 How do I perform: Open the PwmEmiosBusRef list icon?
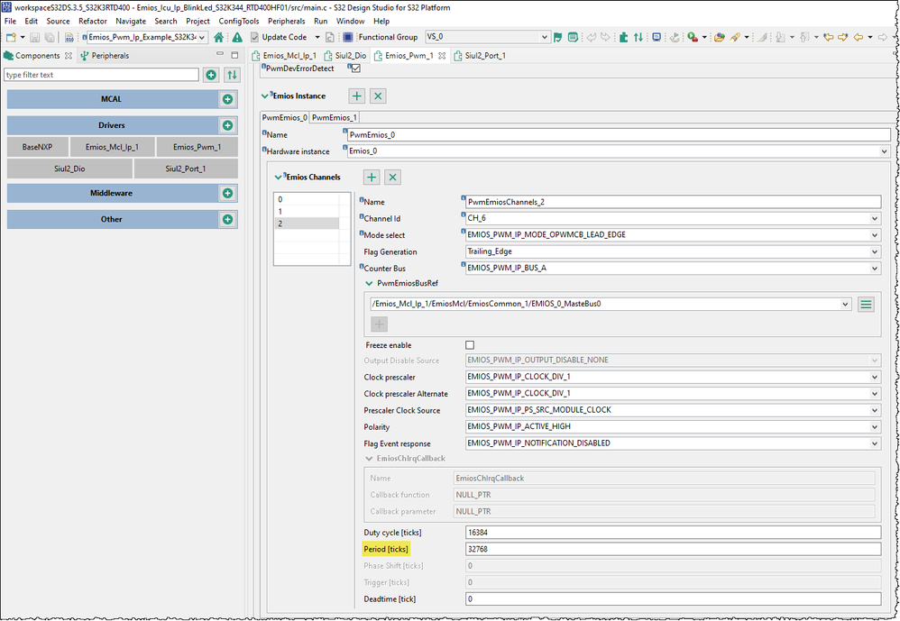coord(866,304)
